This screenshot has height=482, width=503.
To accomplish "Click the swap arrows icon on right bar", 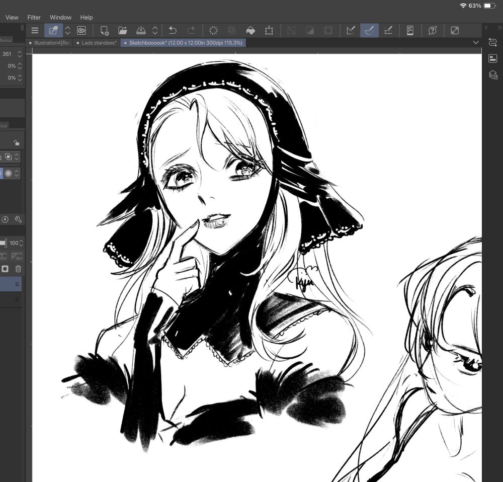I will pos(492,42).
